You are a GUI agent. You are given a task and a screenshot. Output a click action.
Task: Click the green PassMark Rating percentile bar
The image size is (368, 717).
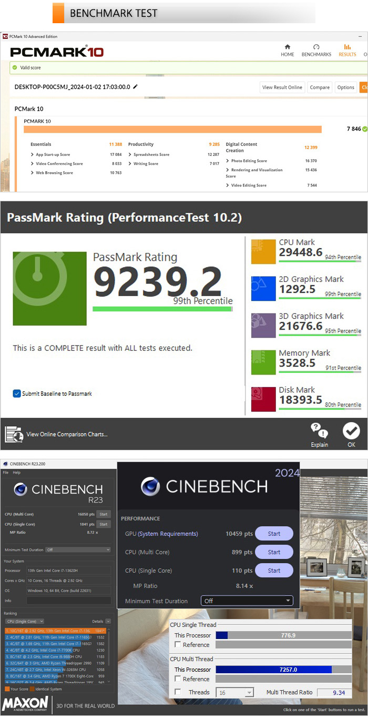point(162,309)
